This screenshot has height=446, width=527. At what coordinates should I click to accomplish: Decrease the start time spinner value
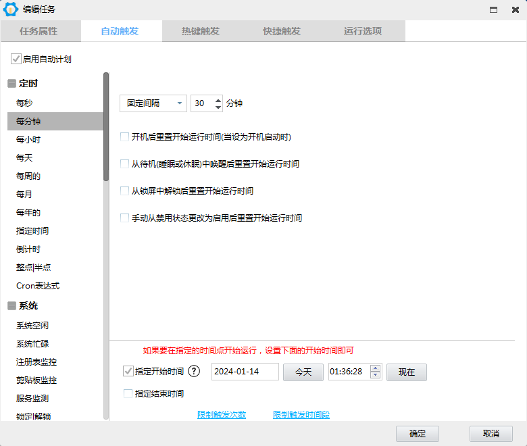(376, 375)
